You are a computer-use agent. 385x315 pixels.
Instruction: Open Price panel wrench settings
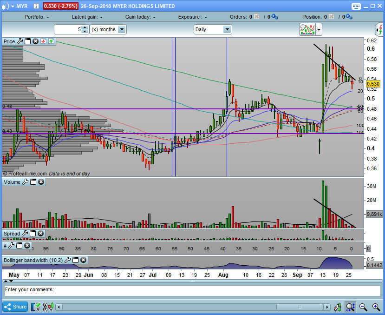20,41
